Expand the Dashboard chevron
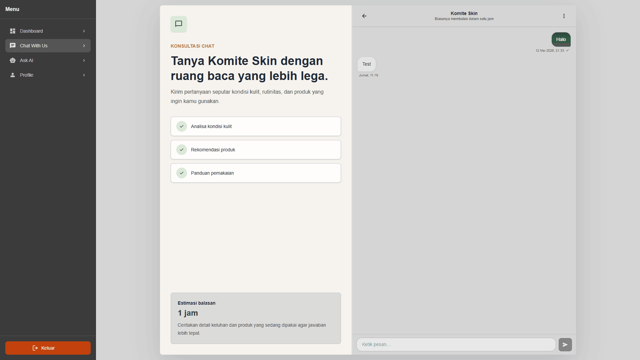640x360 pixels. pyautogui.click(x=84, y=31)
